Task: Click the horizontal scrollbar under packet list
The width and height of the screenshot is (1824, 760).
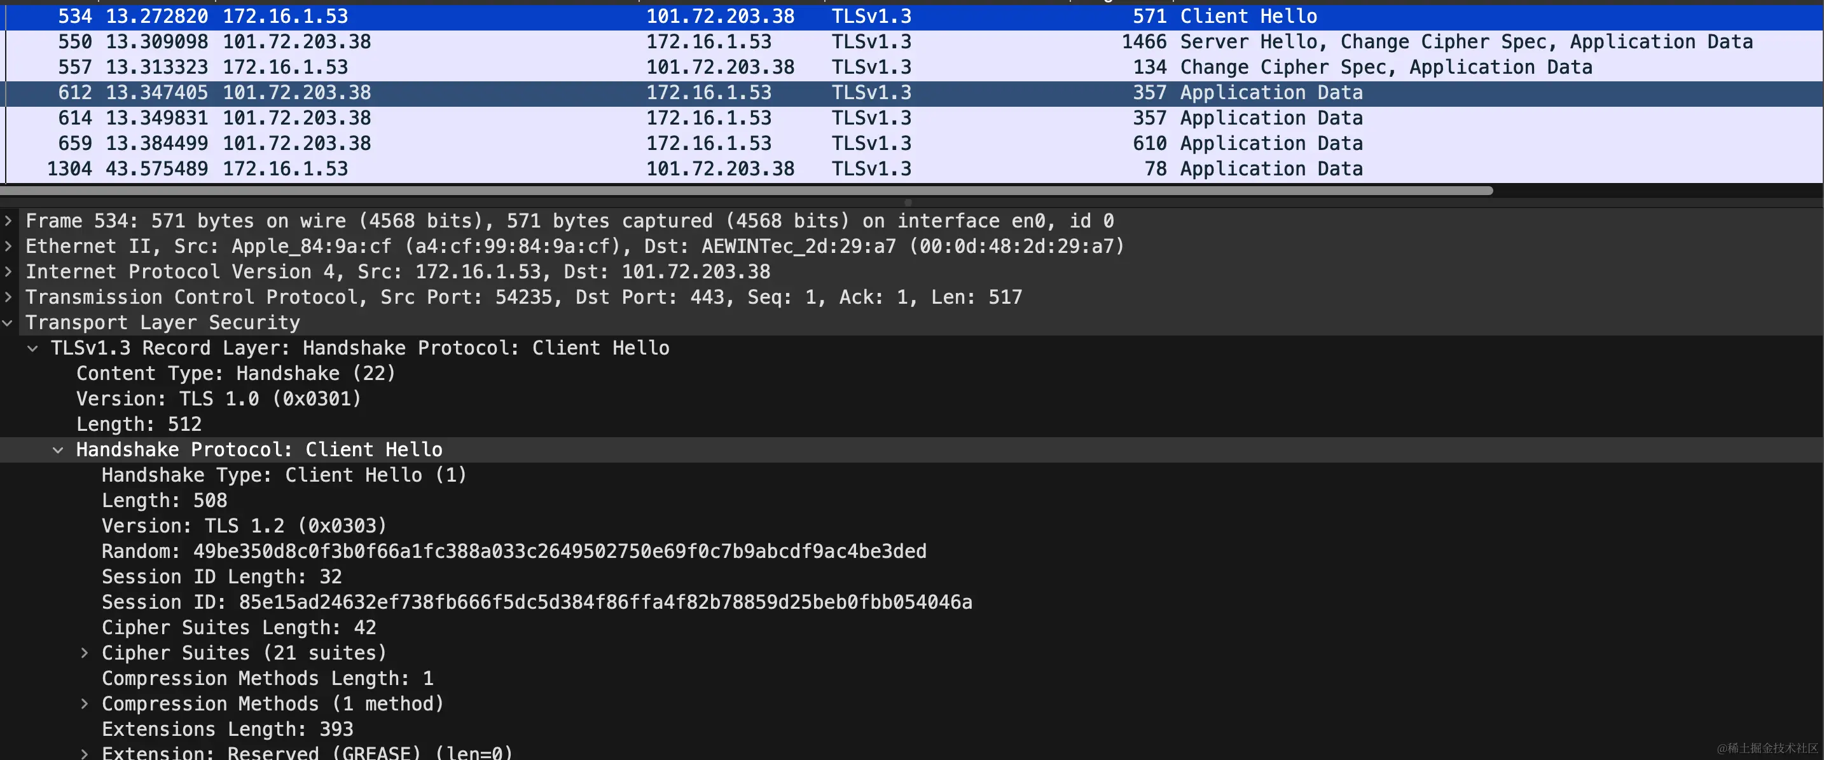Action: pyautogui.click(x=743, y=191)
